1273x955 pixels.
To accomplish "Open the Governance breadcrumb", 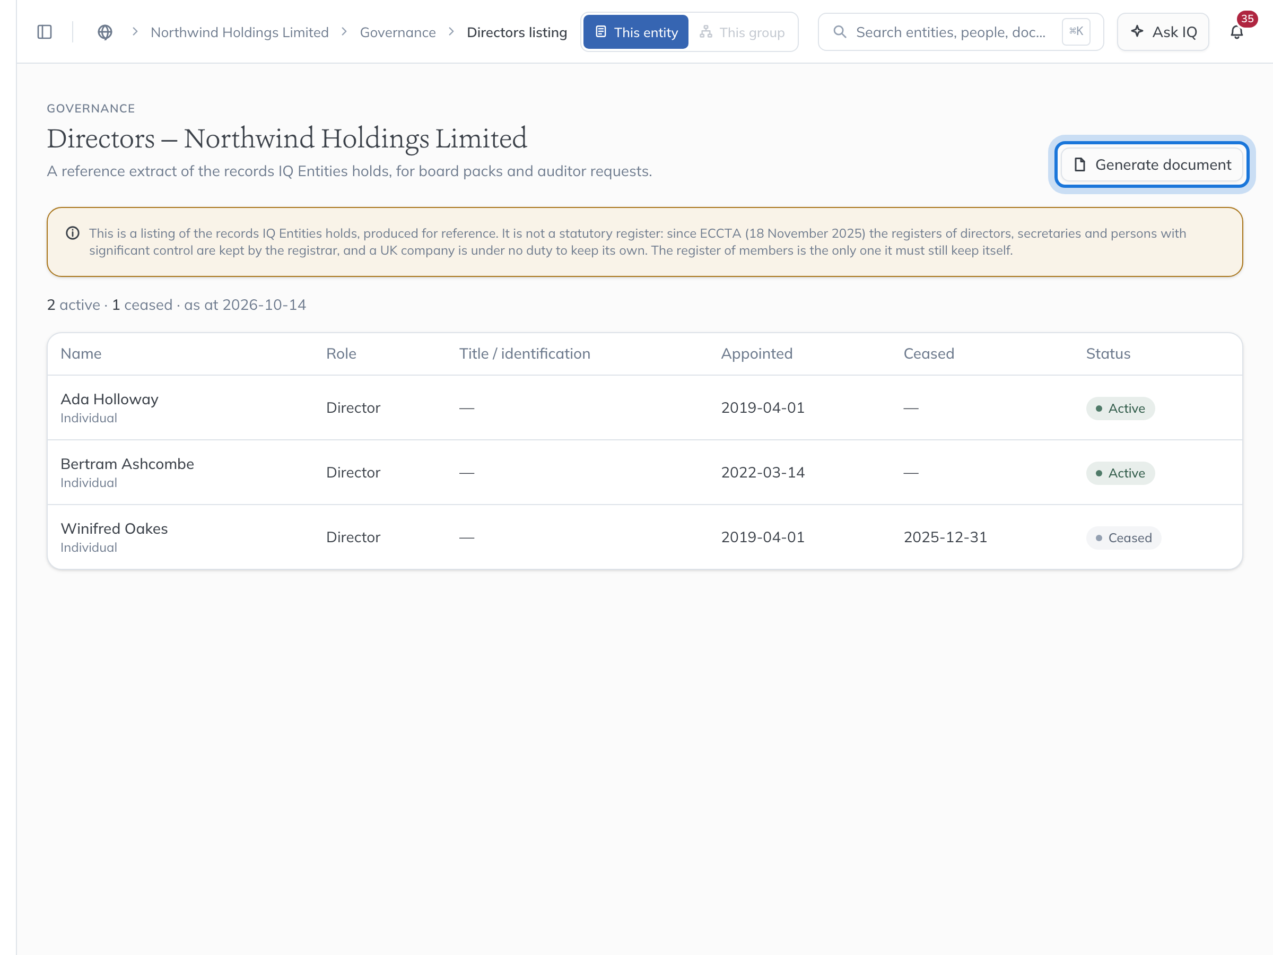I will pyautogui.click(x=398, y=32).
